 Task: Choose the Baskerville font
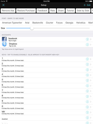(x=38, y=23)
